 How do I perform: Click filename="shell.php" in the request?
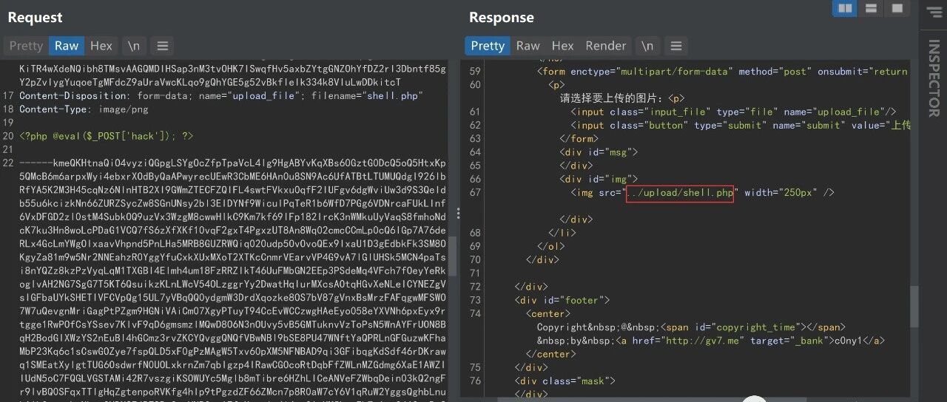366,96
